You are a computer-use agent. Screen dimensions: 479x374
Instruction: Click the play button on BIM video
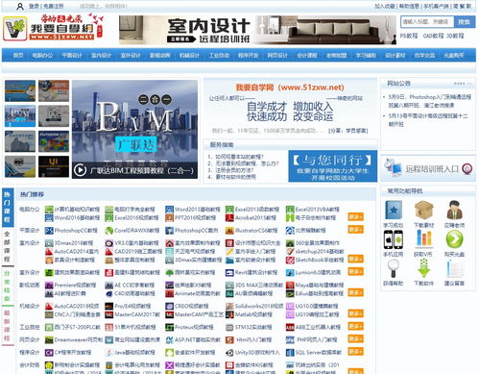(80, 170)
